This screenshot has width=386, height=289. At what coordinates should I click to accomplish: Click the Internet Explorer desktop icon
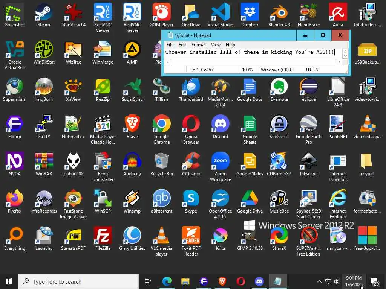point(338,204)
